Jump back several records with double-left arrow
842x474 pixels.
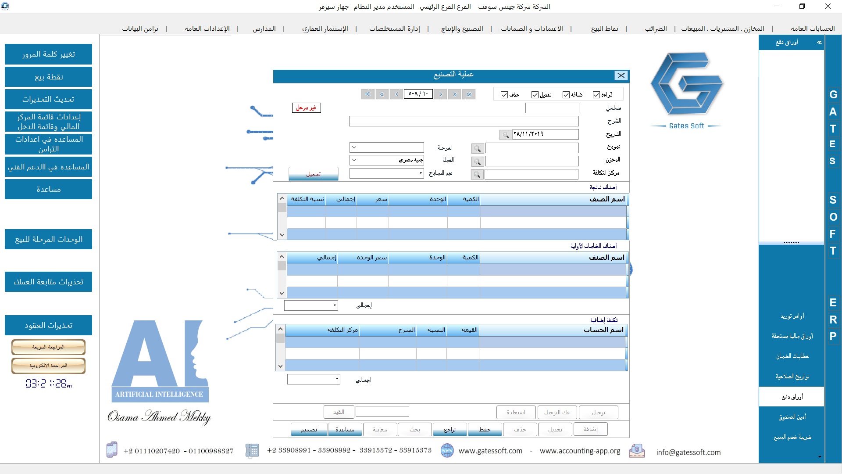(382, 94)
